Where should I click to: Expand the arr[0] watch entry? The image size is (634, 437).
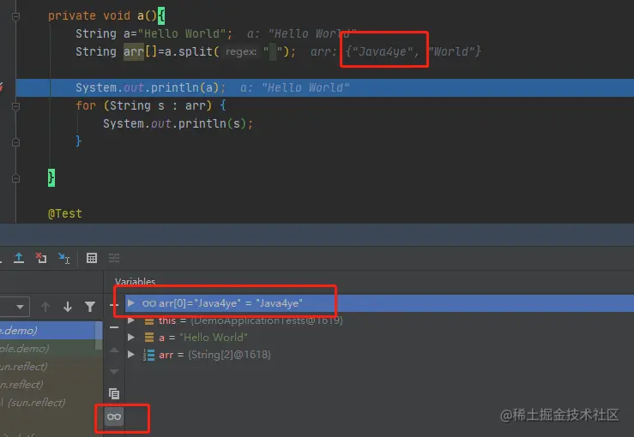(130, 302)
